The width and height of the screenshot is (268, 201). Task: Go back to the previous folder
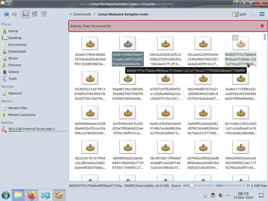click(6, 14)
